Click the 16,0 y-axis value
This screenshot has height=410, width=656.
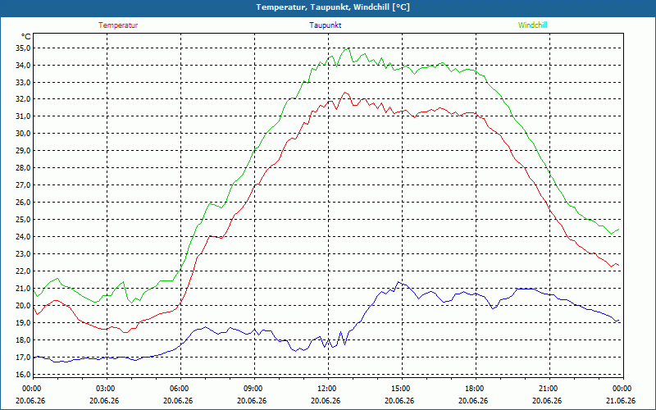coord(23,374)
